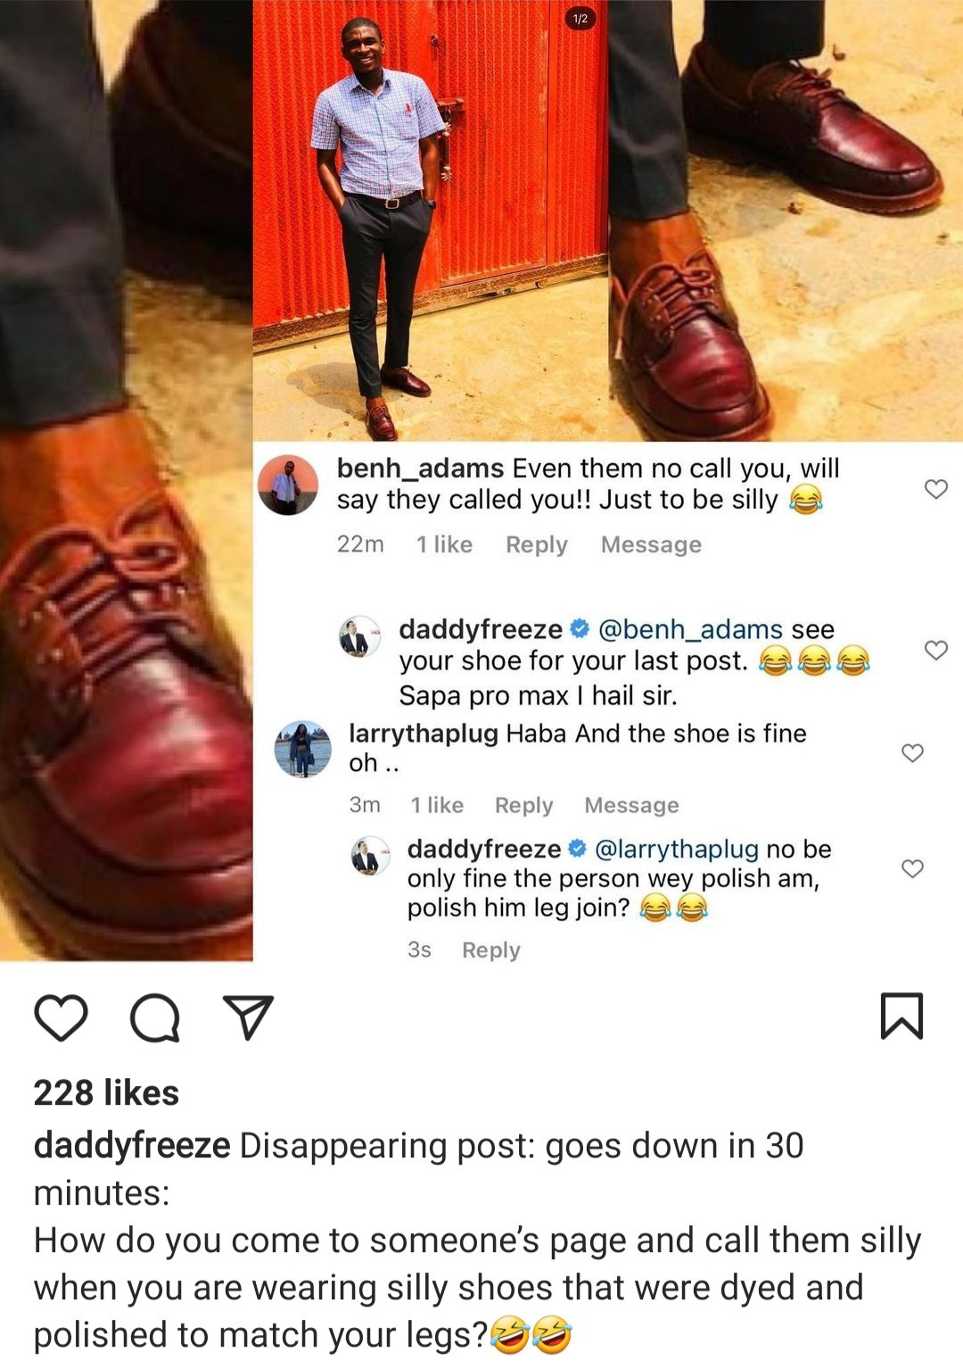Screen dimensions: 963x1369
Task: Reply to daddyfreeze's 3s-old comment
Action: coord(490,950)
